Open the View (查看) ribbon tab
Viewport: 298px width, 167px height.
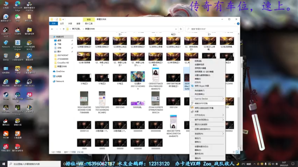(x=78, y=24)
